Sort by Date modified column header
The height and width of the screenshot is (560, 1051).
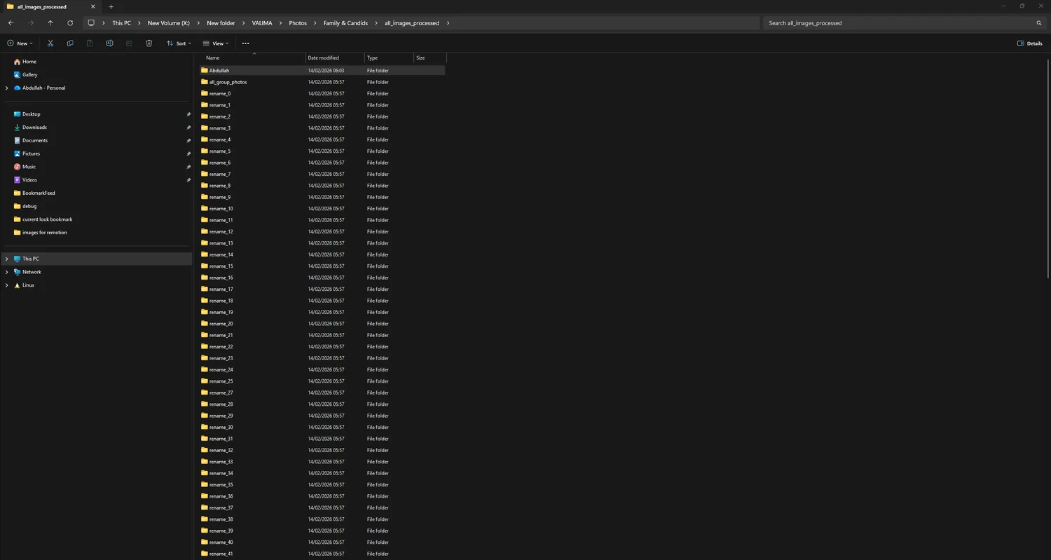click(x=335, y=58)
